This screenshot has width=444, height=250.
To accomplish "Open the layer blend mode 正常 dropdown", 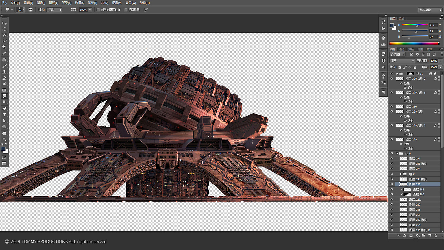I will (x=402, y=61).
